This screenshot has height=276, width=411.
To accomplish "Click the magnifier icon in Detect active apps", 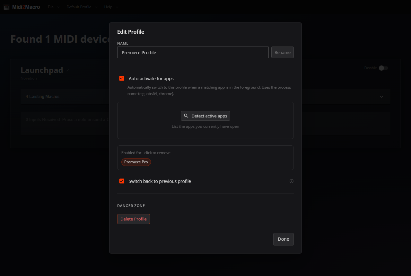I will [x=186, y=116].
